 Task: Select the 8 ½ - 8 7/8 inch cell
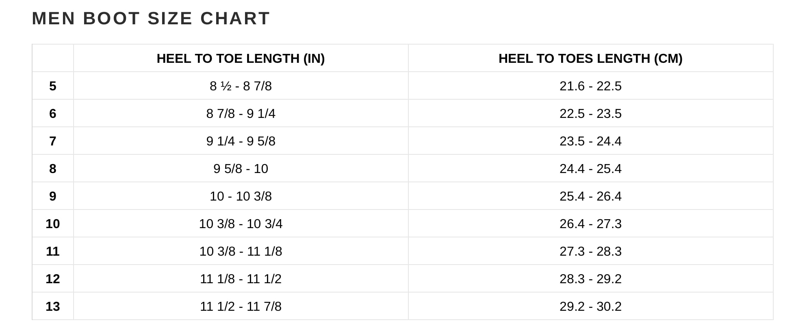tap(241, 86)
